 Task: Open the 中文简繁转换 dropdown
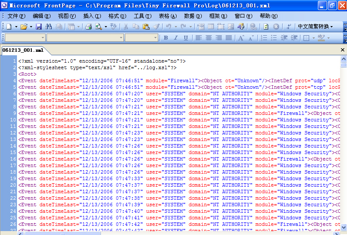tap(315, 27)
